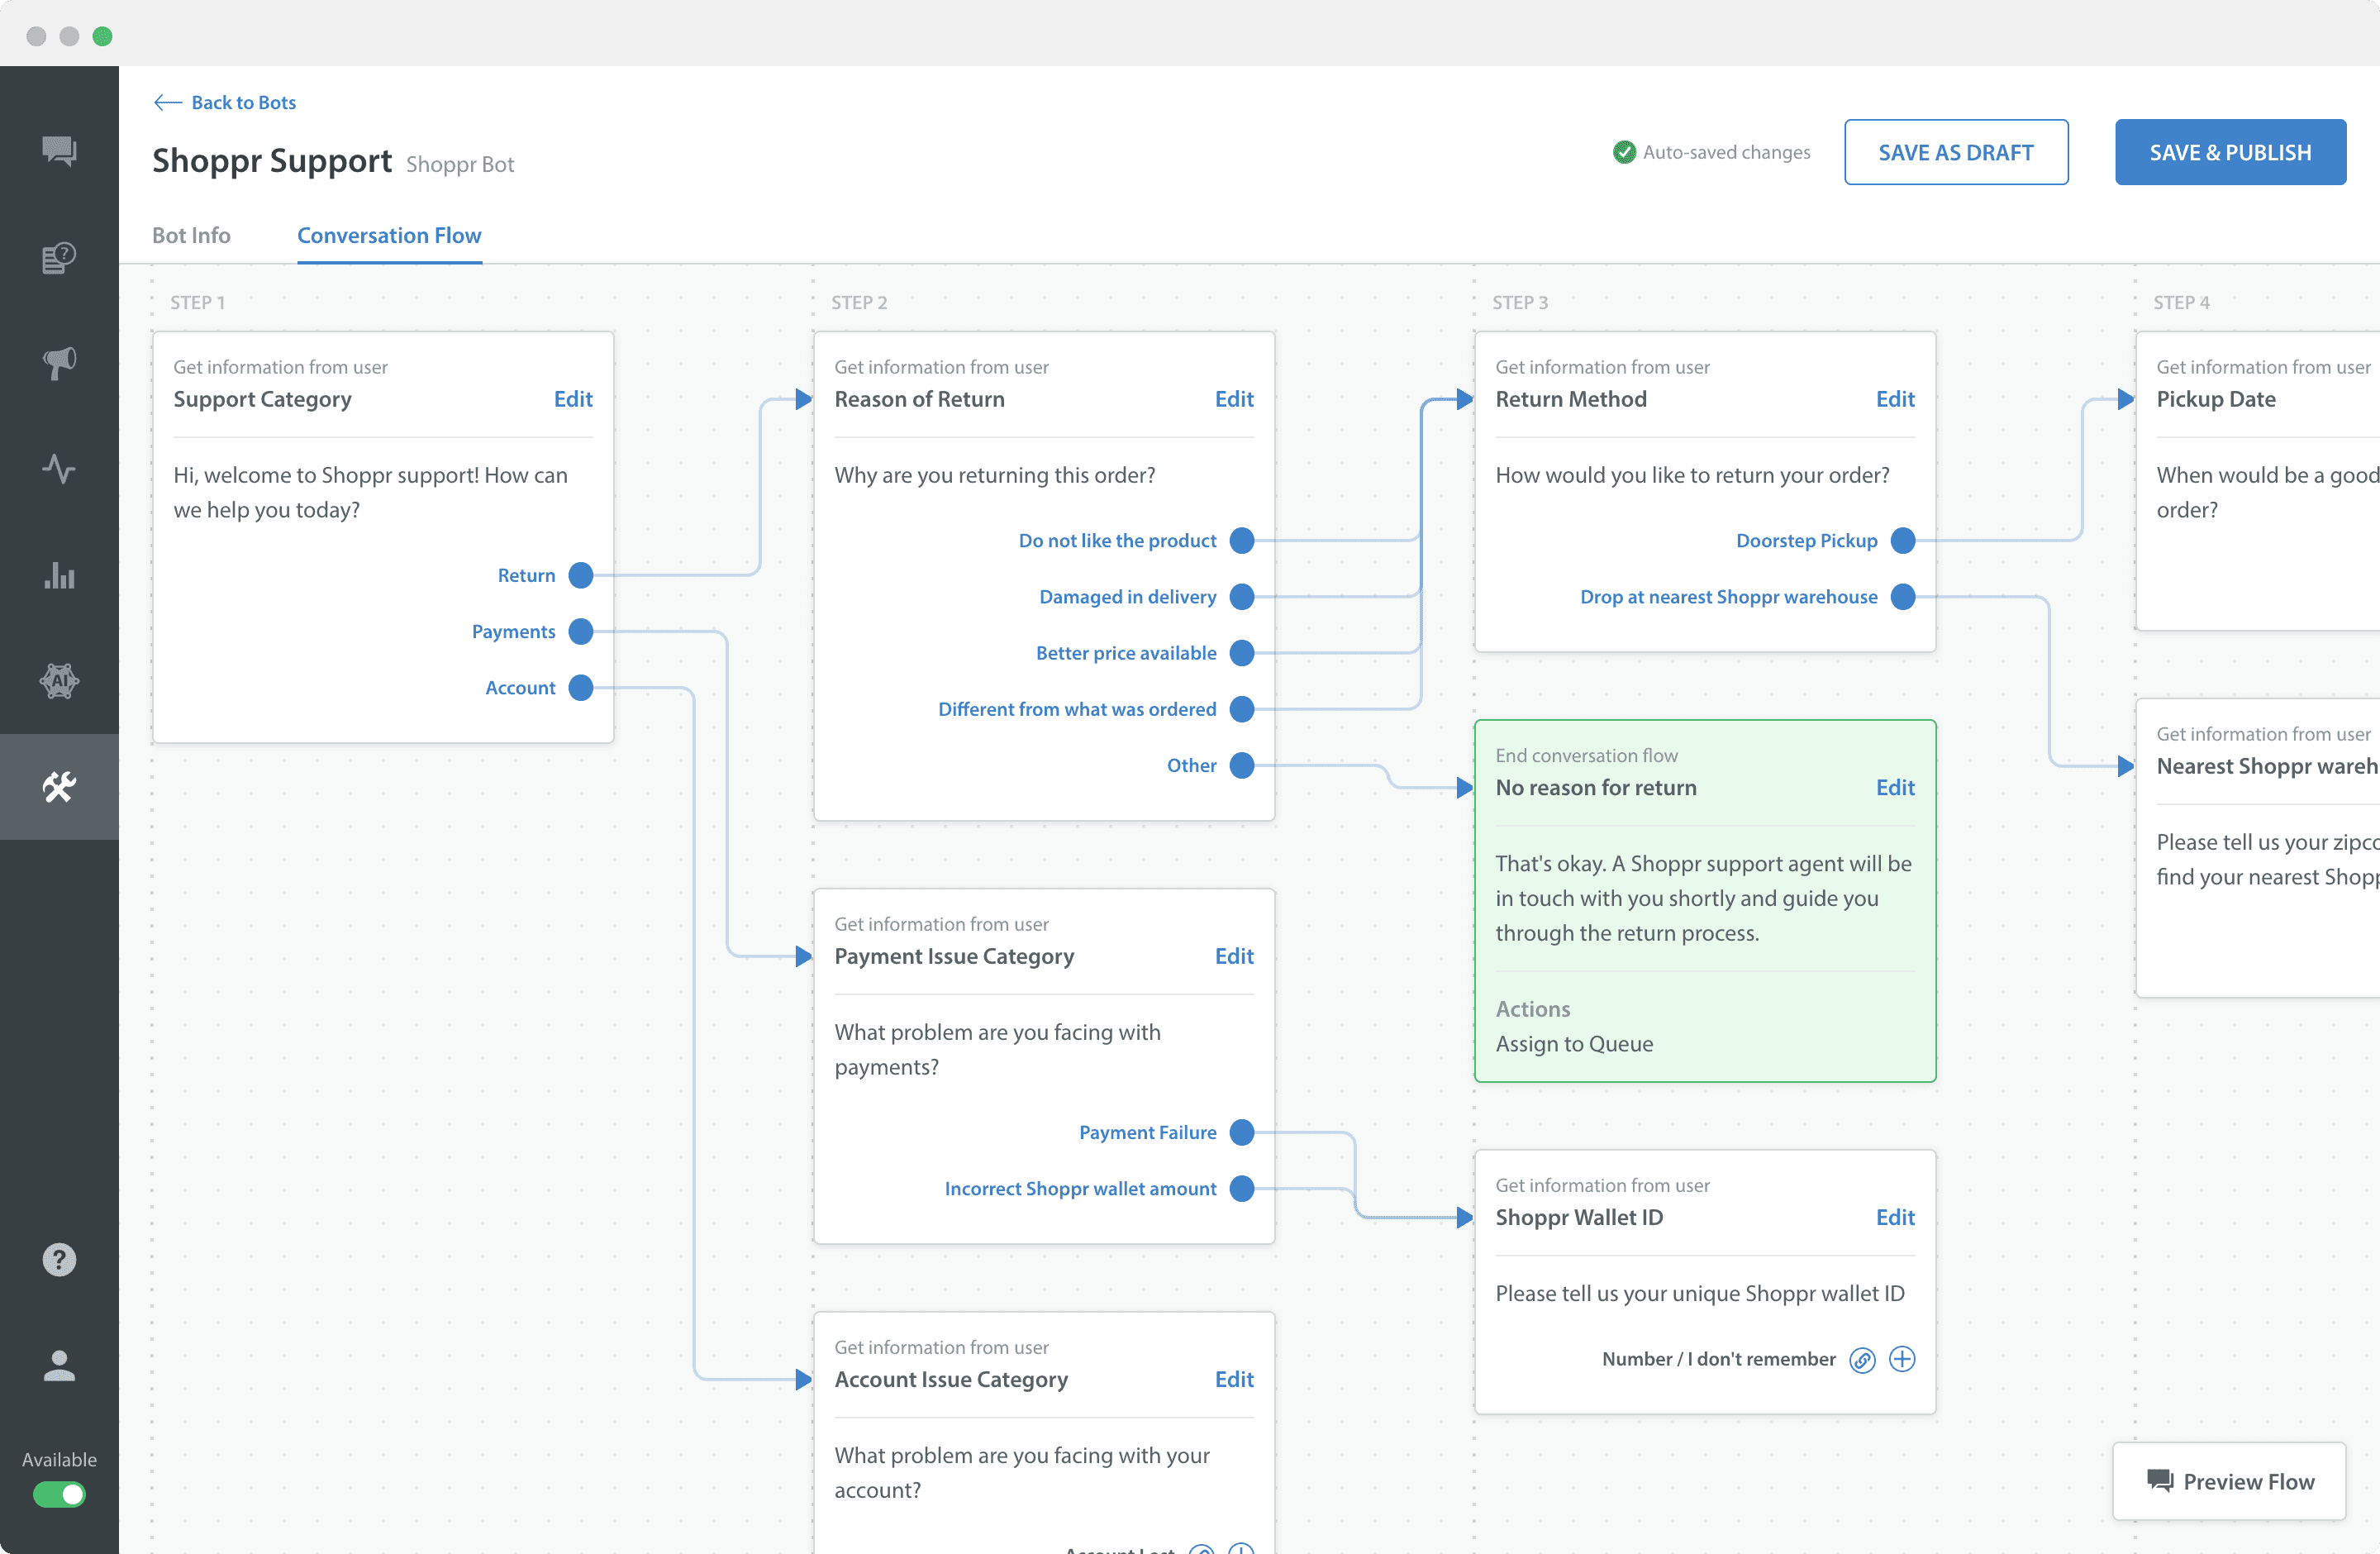
Task: Open the help question mark icon
Action: [59, 1259]
